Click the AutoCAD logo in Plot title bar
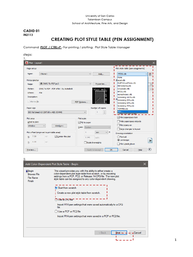The height and width of the screenshot is (257, 193). pyautogui.click(x=27, y=63)
